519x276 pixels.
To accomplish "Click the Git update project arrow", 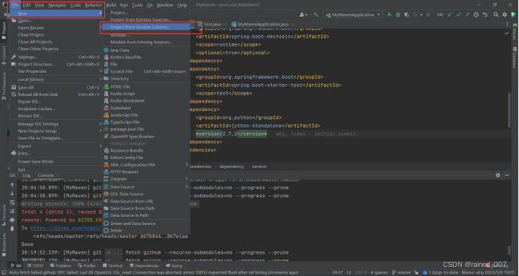I will click(449, 14).
